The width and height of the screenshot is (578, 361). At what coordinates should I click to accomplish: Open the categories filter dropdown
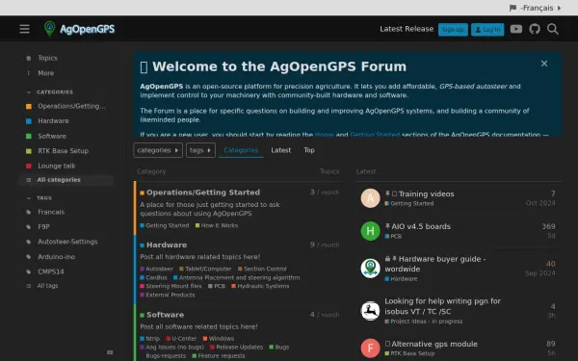click(158, 150)
